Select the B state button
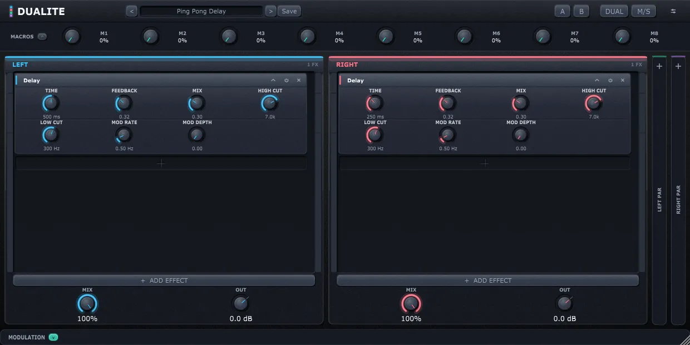 [x=581, y=11]
